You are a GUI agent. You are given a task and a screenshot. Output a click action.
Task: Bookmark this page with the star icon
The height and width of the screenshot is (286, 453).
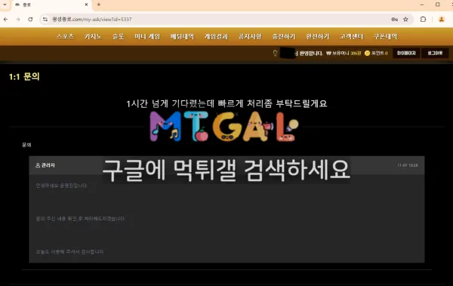click(x=405, y=20)
